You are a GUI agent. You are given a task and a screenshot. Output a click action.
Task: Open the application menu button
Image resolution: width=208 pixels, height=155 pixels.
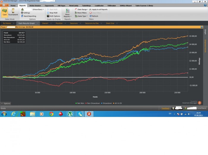pyautogui.click(x=4, y=5)
